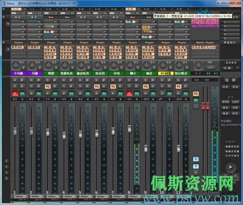Open the StMast output dropdown on track 1
243x205 pixels.
18,197
